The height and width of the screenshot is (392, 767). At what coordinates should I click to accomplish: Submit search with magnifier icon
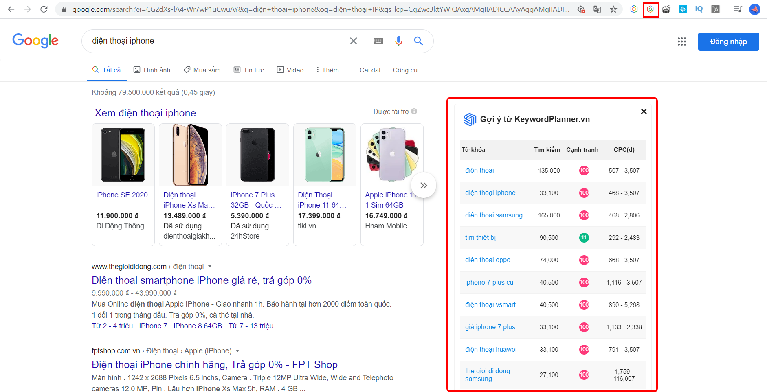[418, 41]
